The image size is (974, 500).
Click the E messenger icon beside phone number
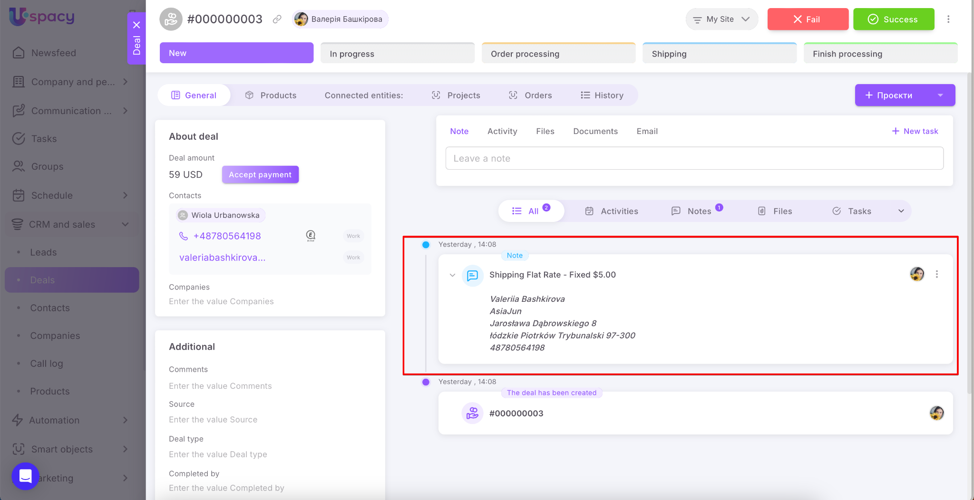(311, 235)
